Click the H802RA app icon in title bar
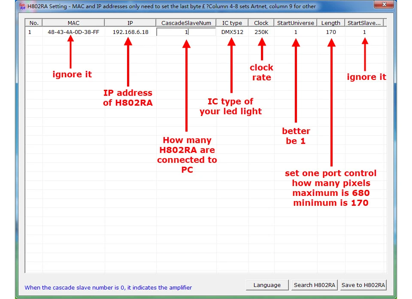 [x=22, y=6]
